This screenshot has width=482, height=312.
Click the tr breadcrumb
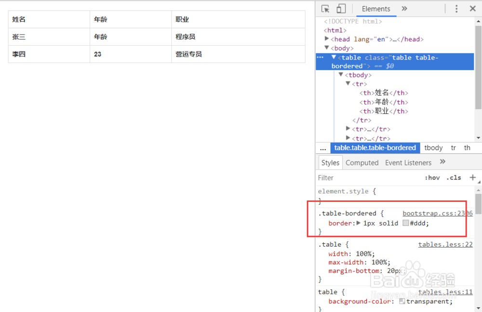point(454,148)
